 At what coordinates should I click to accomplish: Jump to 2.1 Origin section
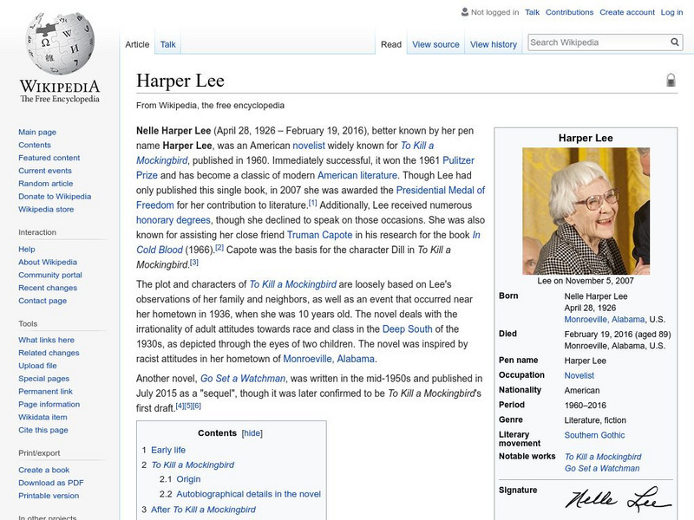[x=188, y=479]
